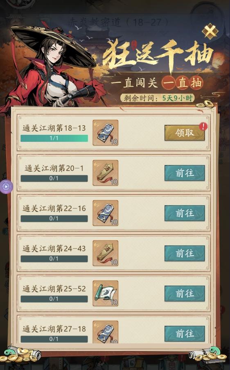This screenshot has height=370, width=230.
Task: Tap the blue token reward for 27-18
Action: [x=105, y=332]
